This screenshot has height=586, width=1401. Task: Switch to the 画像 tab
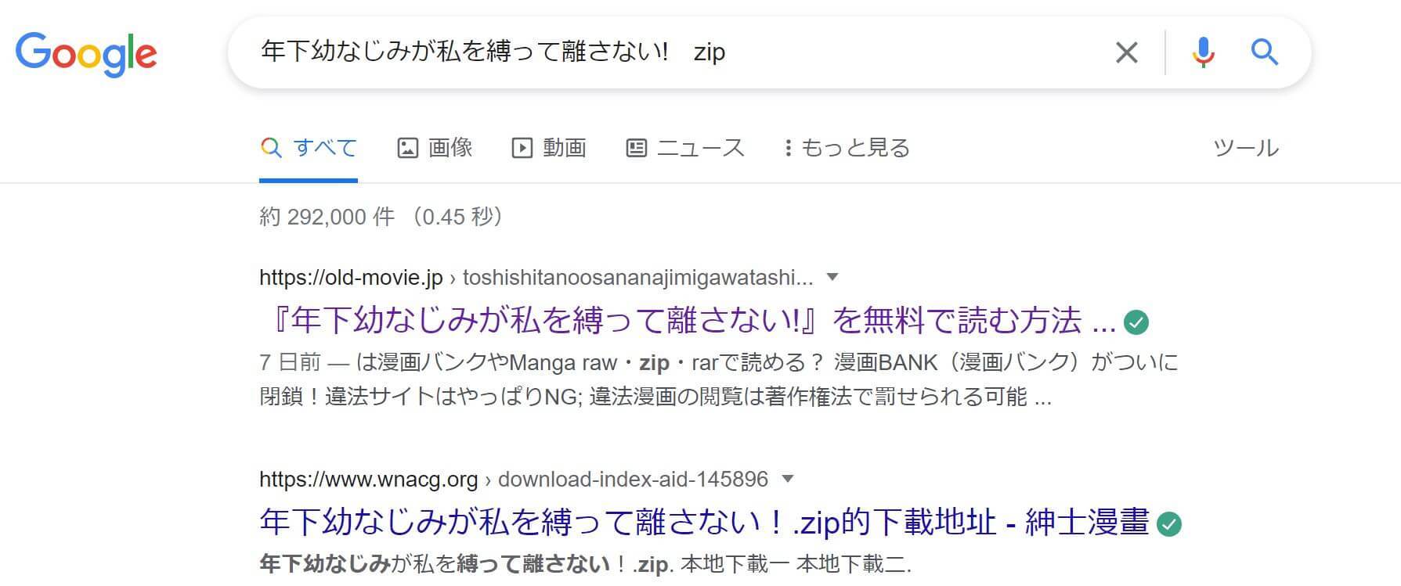pyautogui.click(x=435, y=148)
